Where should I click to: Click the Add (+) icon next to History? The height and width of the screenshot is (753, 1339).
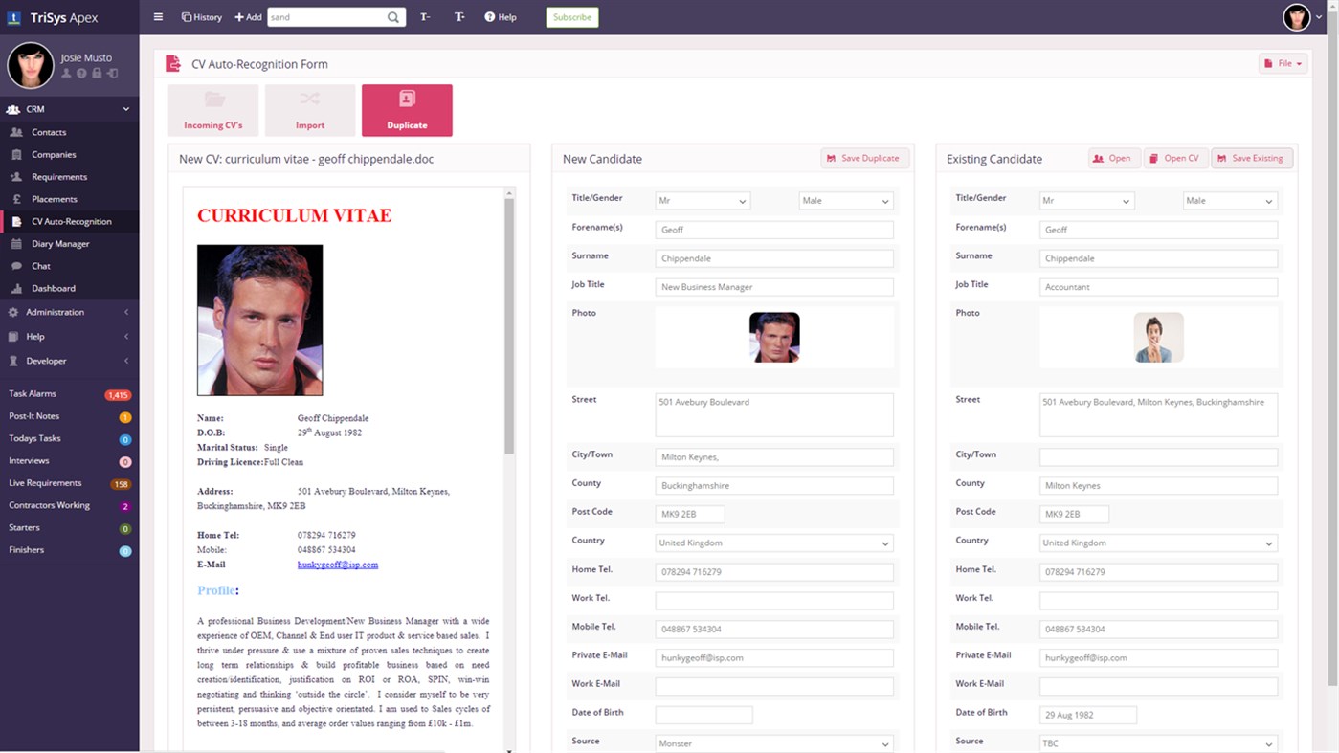click(248, 16)
